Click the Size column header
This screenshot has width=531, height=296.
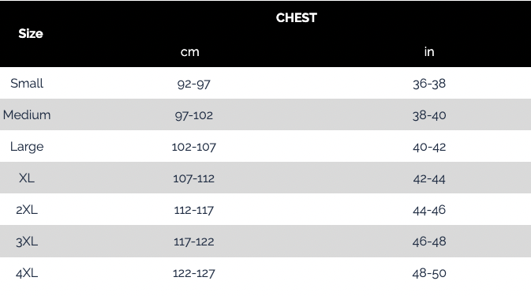click(x=31, y=33)
